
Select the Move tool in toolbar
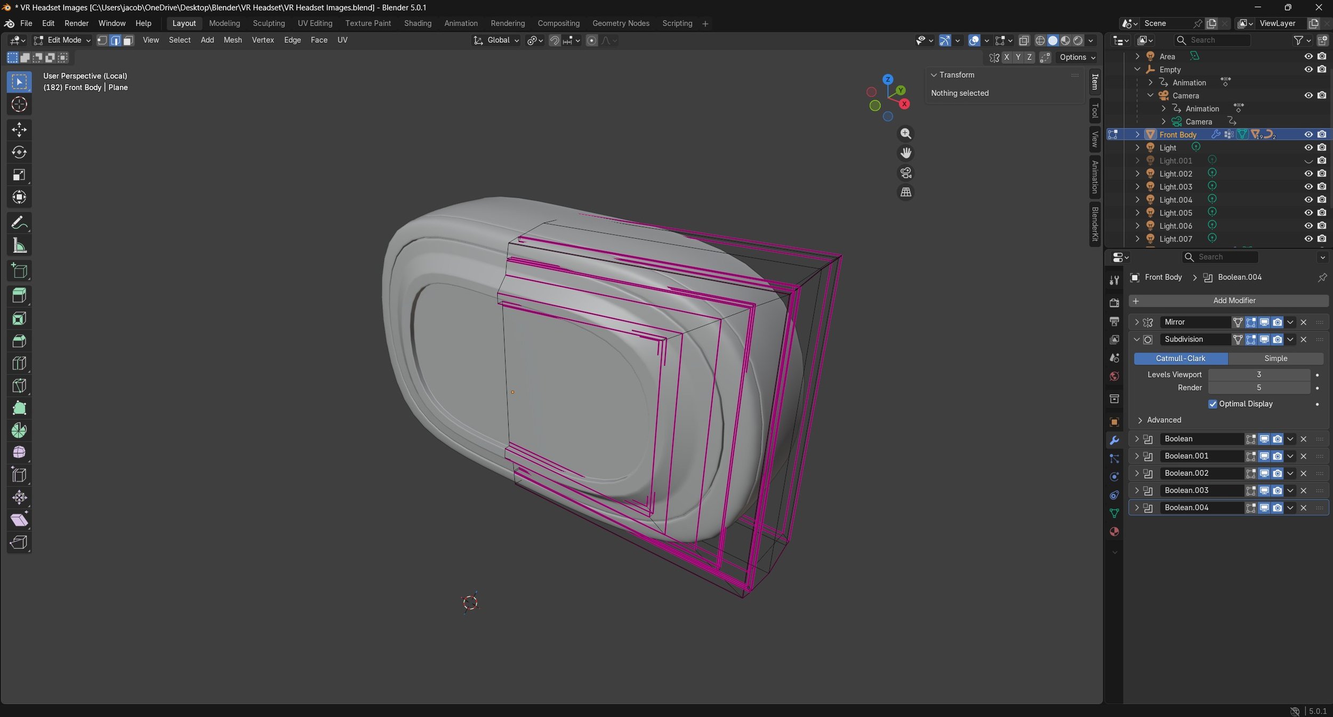[19, 129]
